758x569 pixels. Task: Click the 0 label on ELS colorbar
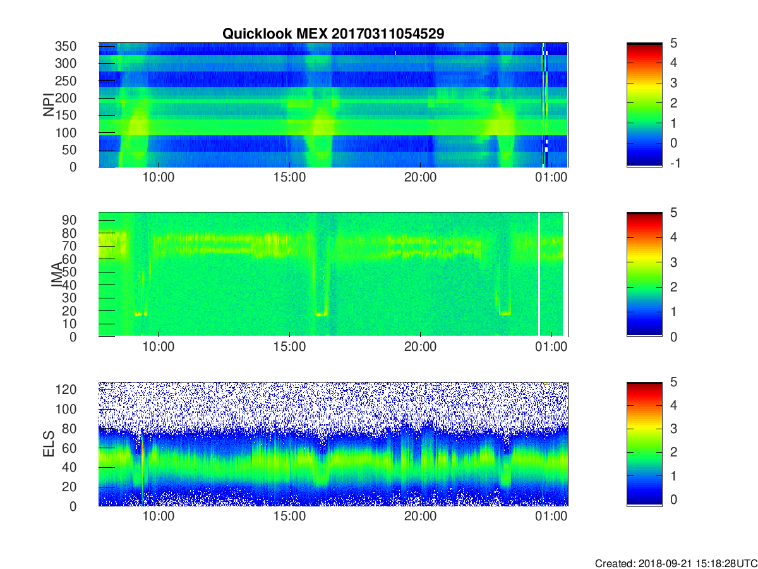673,499
